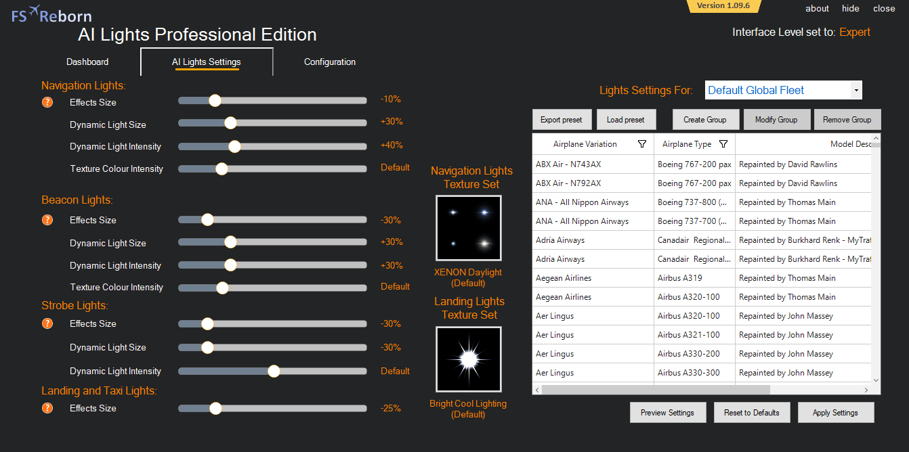Click the Airplane Type column header
Screen dimensions: 909x452
pyautogui.click(x=694, y=143)
